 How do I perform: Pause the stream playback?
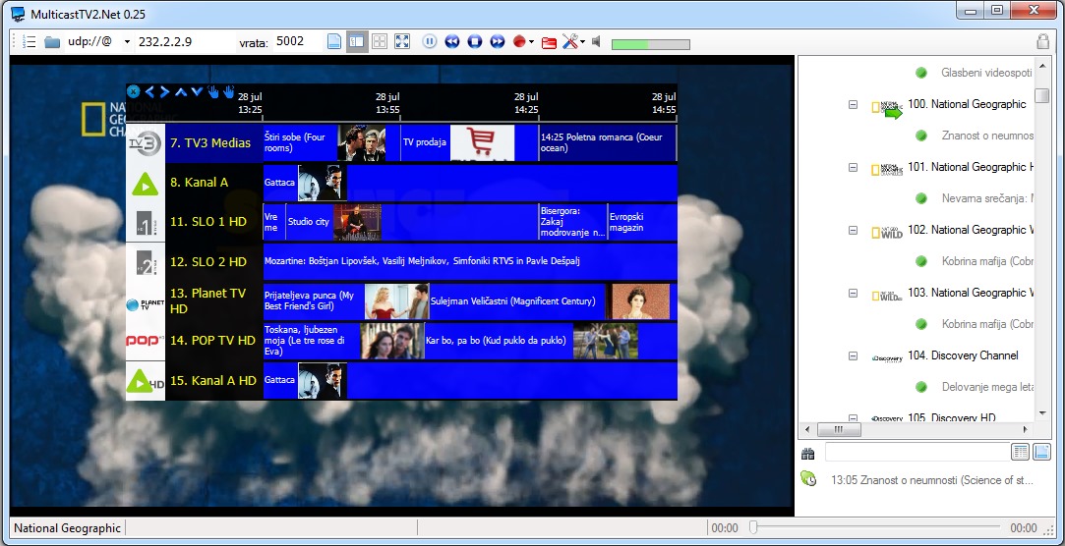tap(430, 42)
